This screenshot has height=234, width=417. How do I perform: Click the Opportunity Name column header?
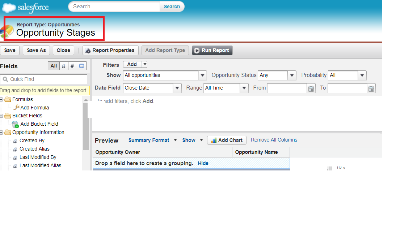coord(261,152)
